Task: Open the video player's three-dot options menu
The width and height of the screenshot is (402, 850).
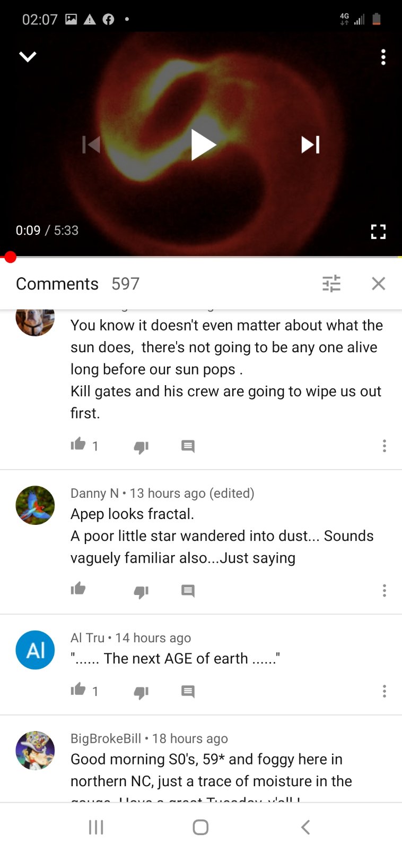Action: [x=383, y=57]
